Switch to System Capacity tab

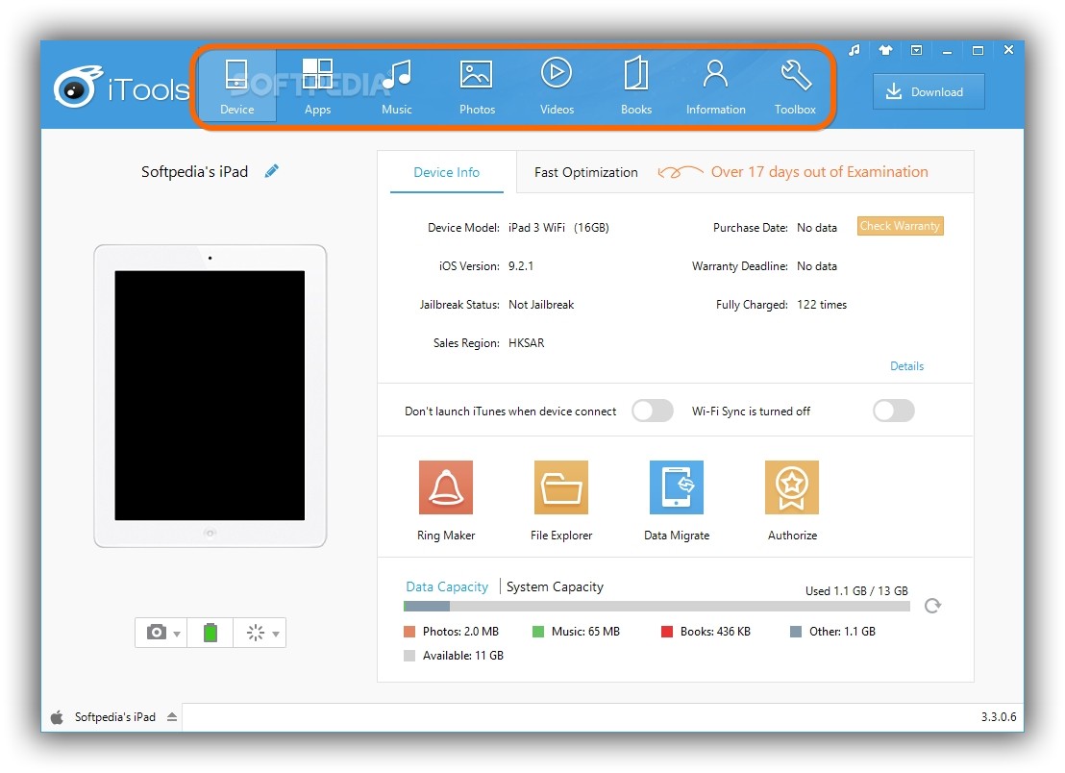555,586
